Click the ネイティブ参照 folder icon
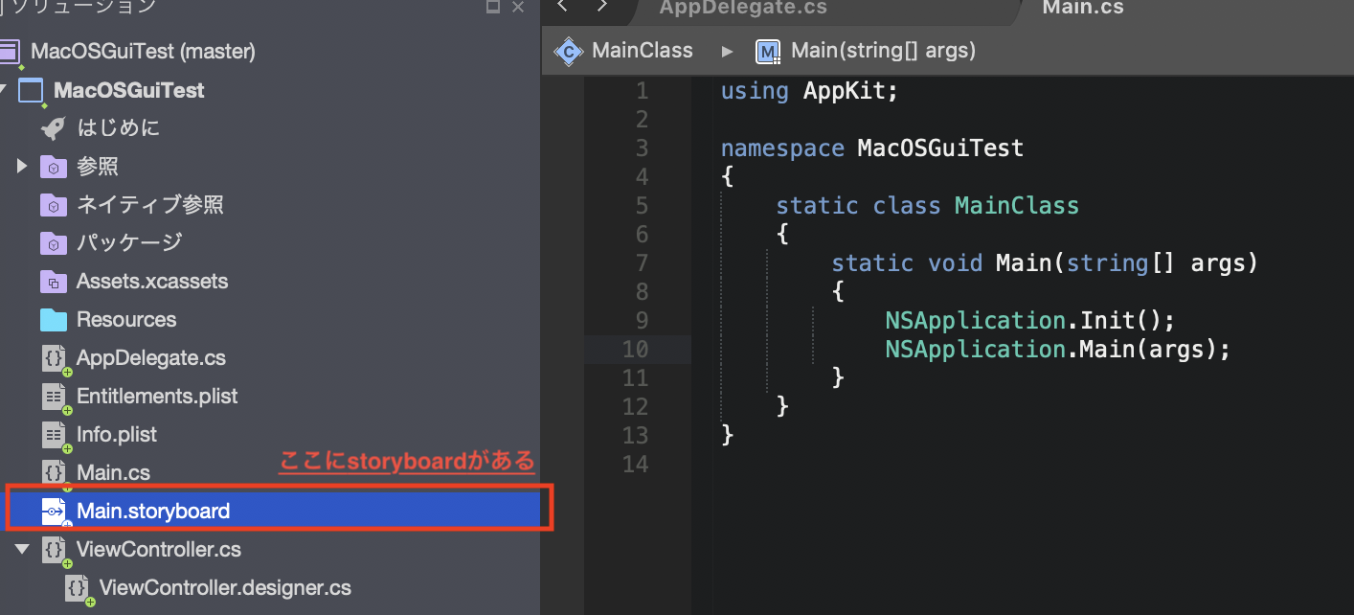 [54, 205]
